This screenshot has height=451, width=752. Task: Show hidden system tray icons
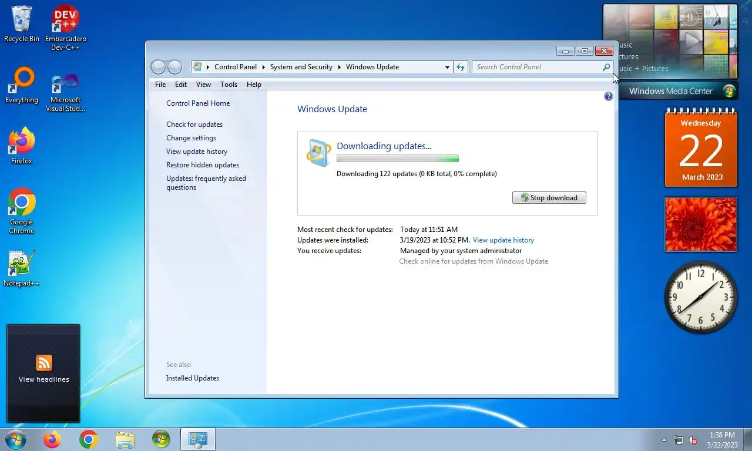pos(664,440)
